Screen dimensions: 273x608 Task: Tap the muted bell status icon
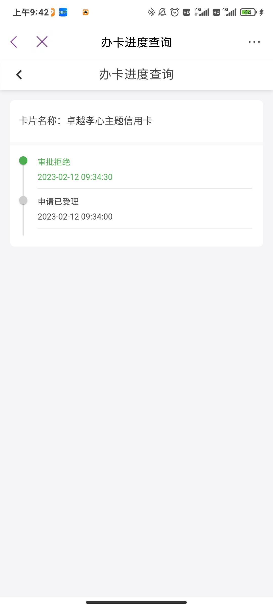pyautogui.click(x=162, y=12)
